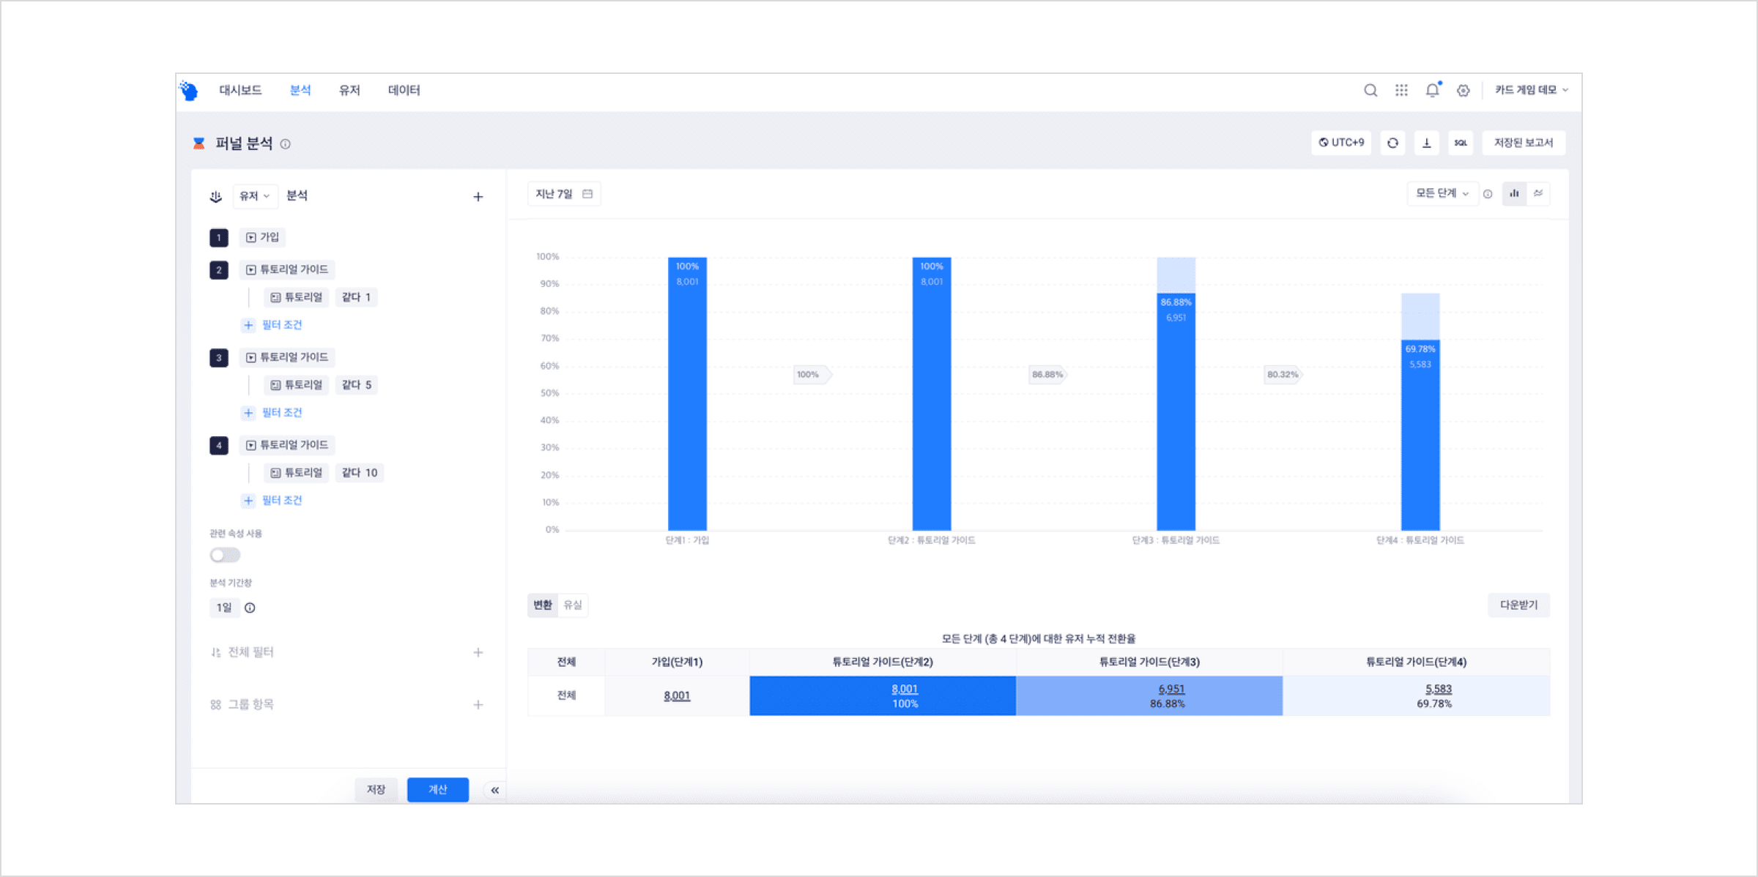The image size is (1758, 877).
Task: Open the apps grid icon
Action: (x=1401, y=90)
